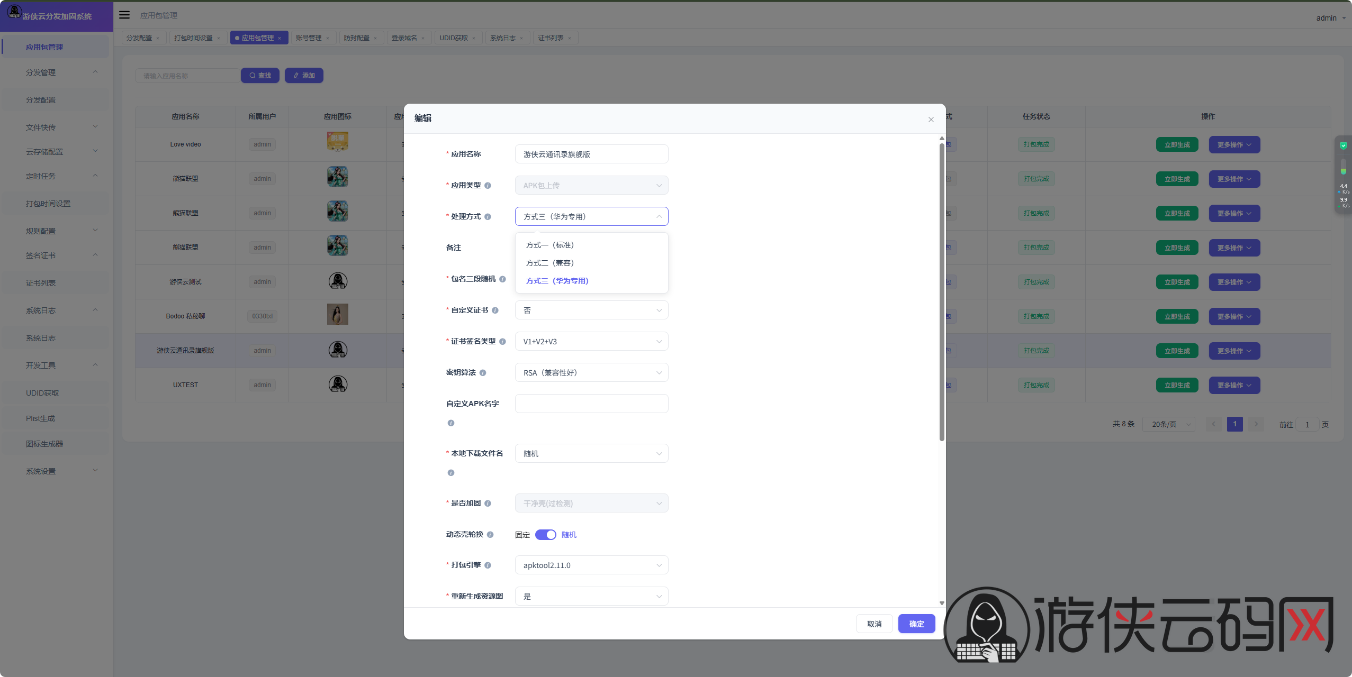Viewport: 1352px width, 677px height.
Task: Click info icon next to 动态壳轮换
Action: coord(490,535)
